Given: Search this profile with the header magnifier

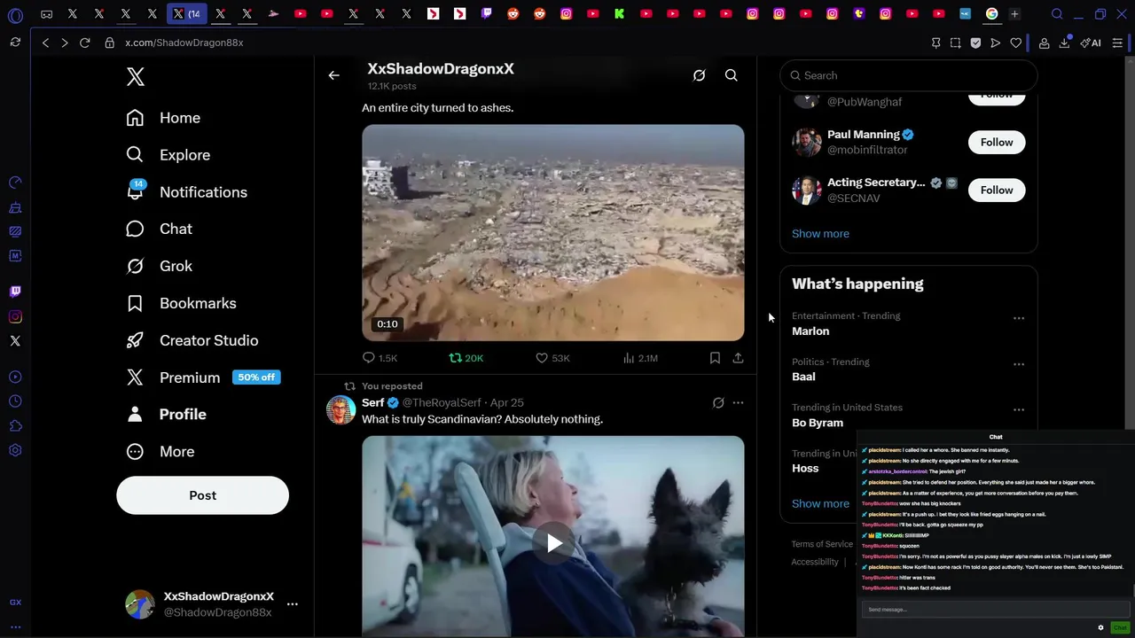Looking at the screenshot, I should pos(732,75).
